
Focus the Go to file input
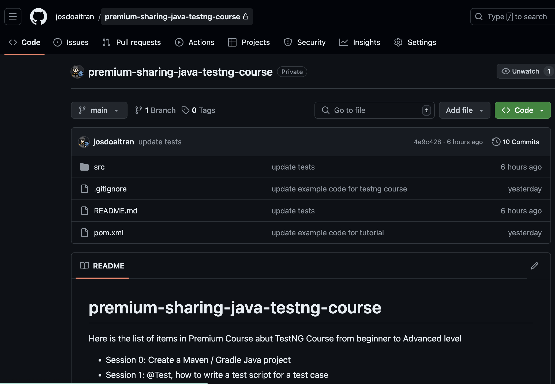click(374, 110)
